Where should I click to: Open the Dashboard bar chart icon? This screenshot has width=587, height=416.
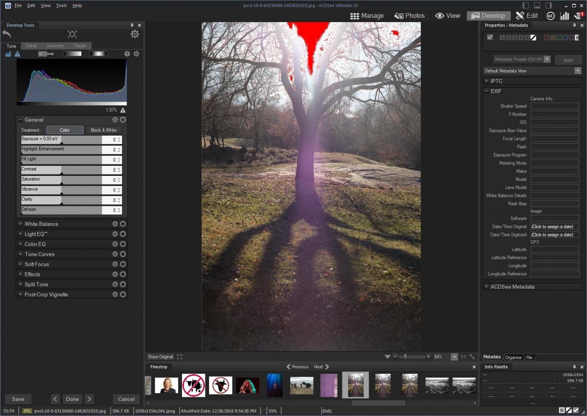[x=564, y=16]
